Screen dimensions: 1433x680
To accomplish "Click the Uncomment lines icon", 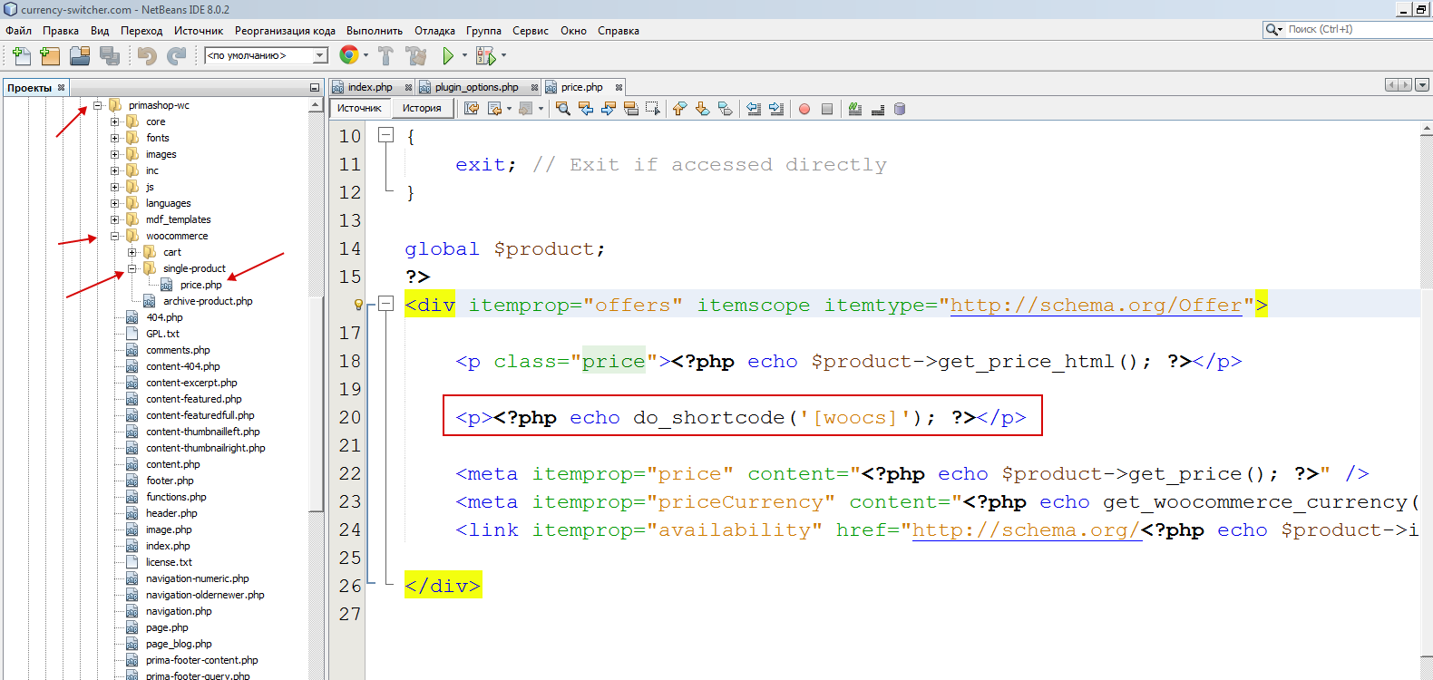I will click(877, 109).
